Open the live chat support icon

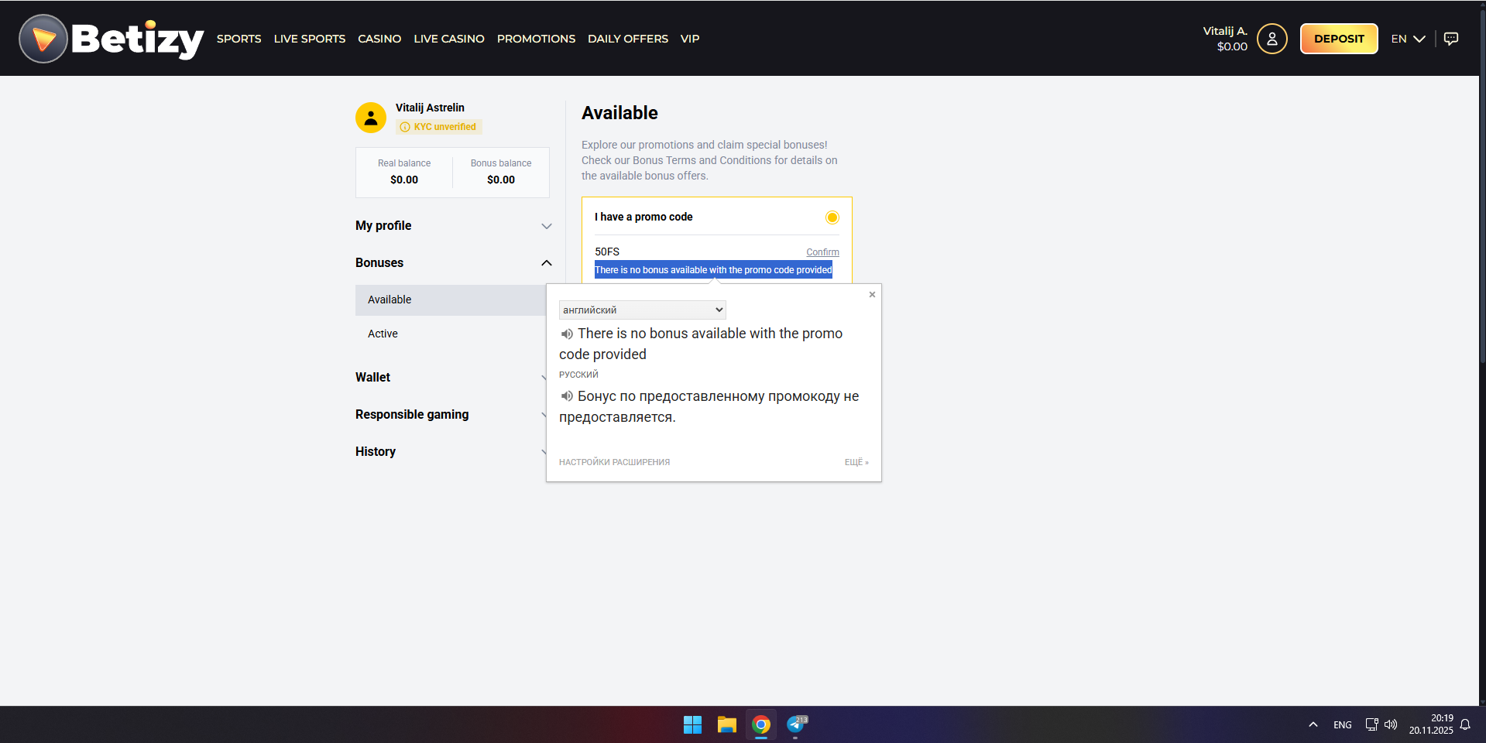tap(1450, 39)
